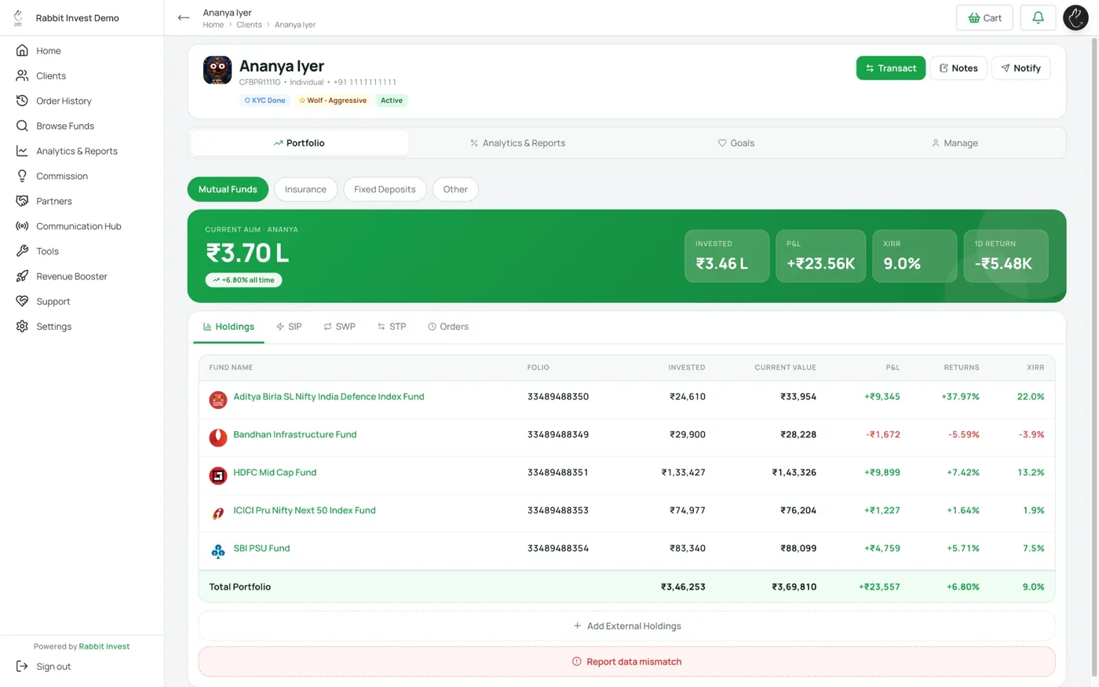Click the Notify button
The width and height of the screenshot is (1099, 687).
pyautogui.click(x=1020, y=68)
